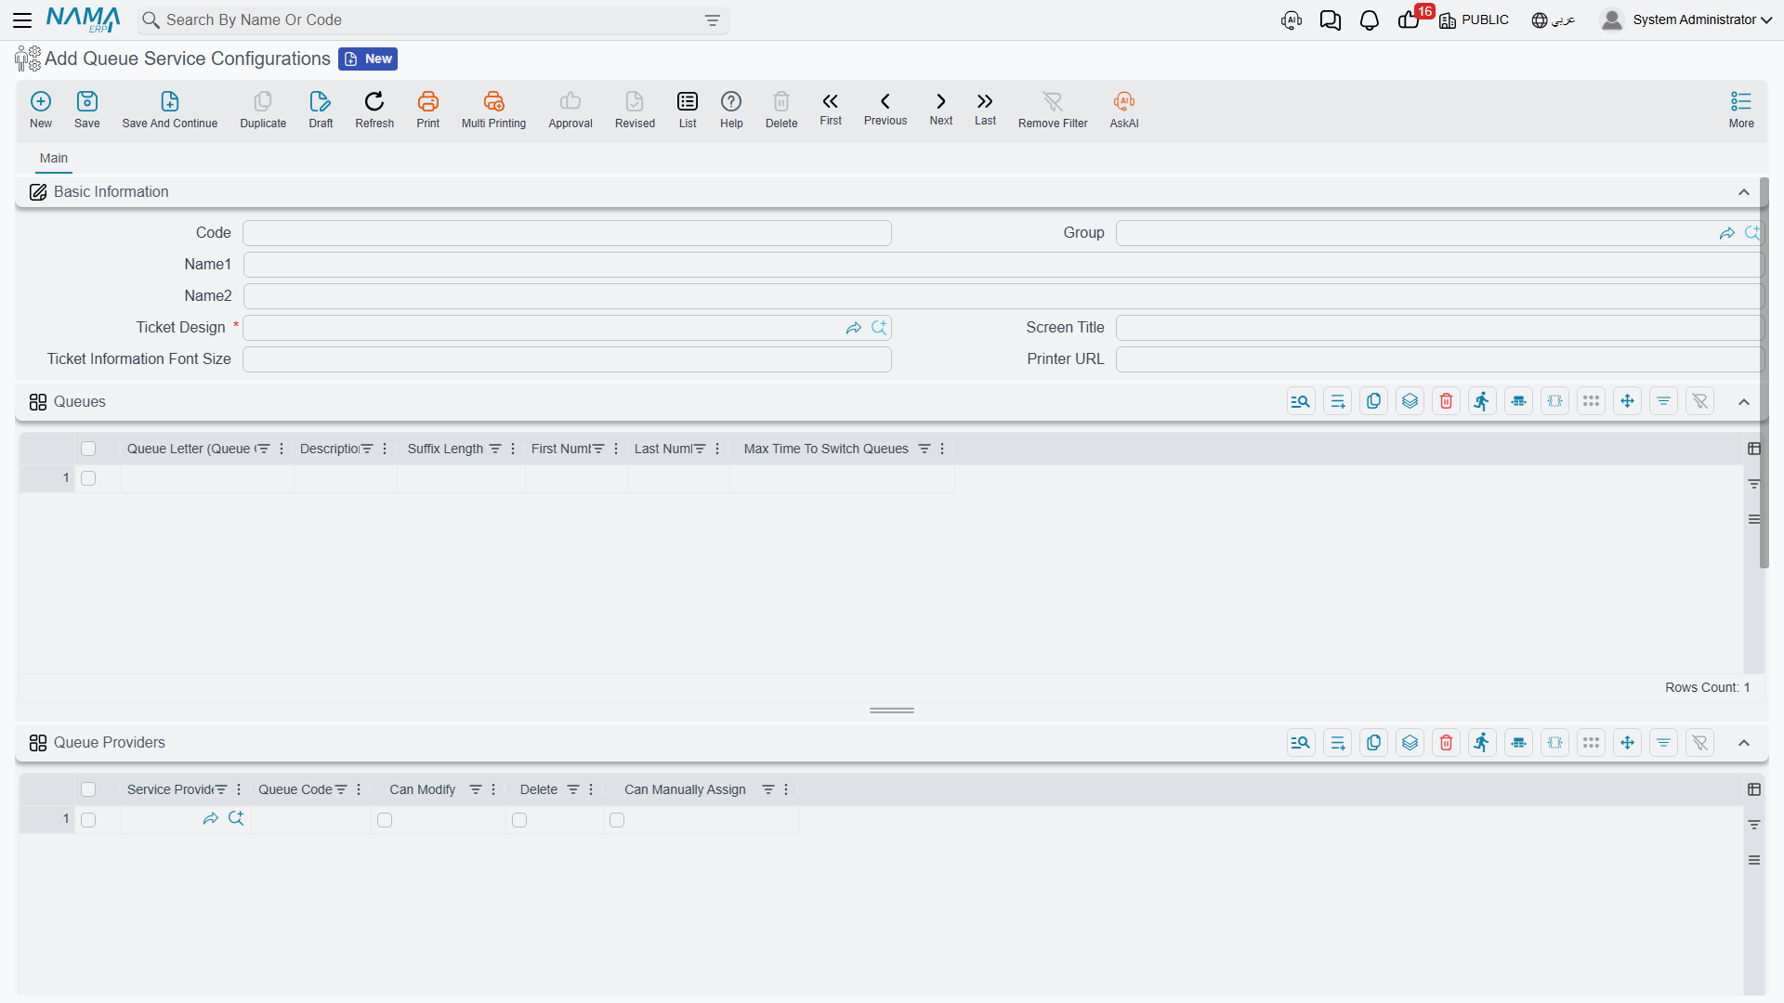The width and height of the screenshot is (1784, 1003).
Task: Open System Administrator user dropdown
Action: 1686,20
